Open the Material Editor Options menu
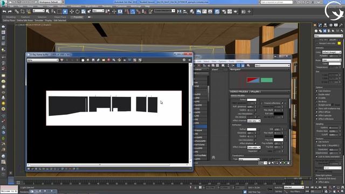345x194 pixels. (x=223, y=61)
